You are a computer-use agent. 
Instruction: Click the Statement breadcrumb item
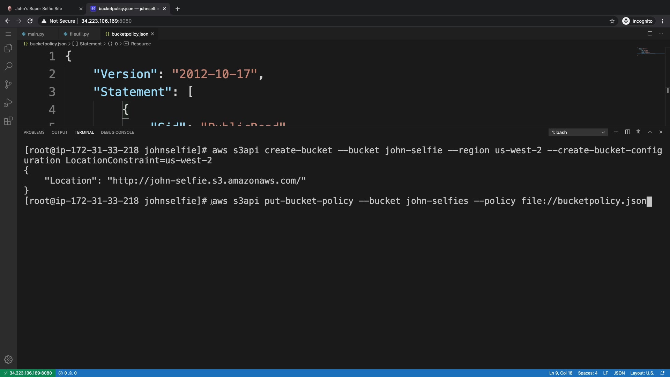90,44
